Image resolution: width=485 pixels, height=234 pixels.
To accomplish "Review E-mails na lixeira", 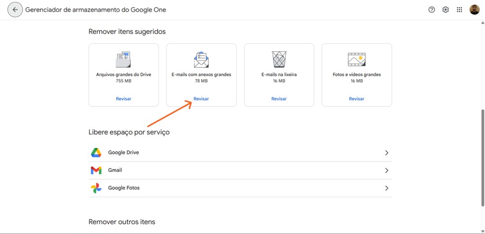I will click(x=279, y=99).
